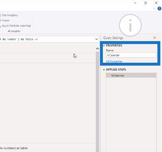Click the formula bar text 'as table =>'

tap(29, 39)
